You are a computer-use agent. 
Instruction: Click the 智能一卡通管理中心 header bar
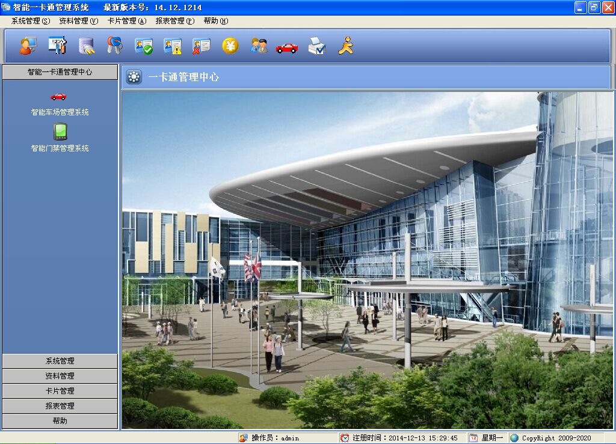(x=60, y=72)
